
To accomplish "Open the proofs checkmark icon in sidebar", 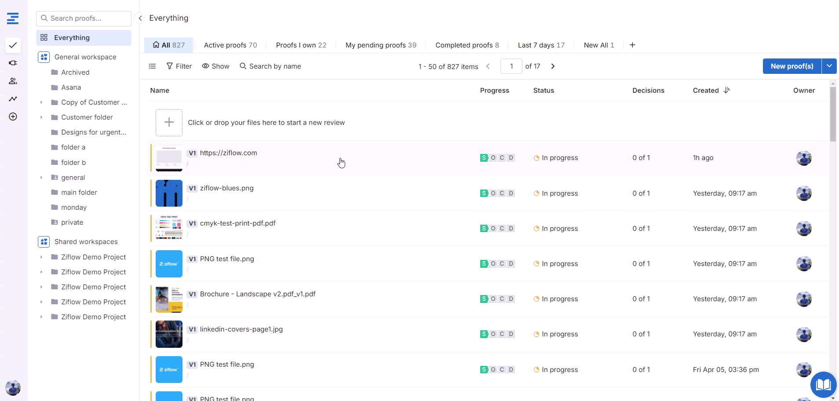I will 13,45.
